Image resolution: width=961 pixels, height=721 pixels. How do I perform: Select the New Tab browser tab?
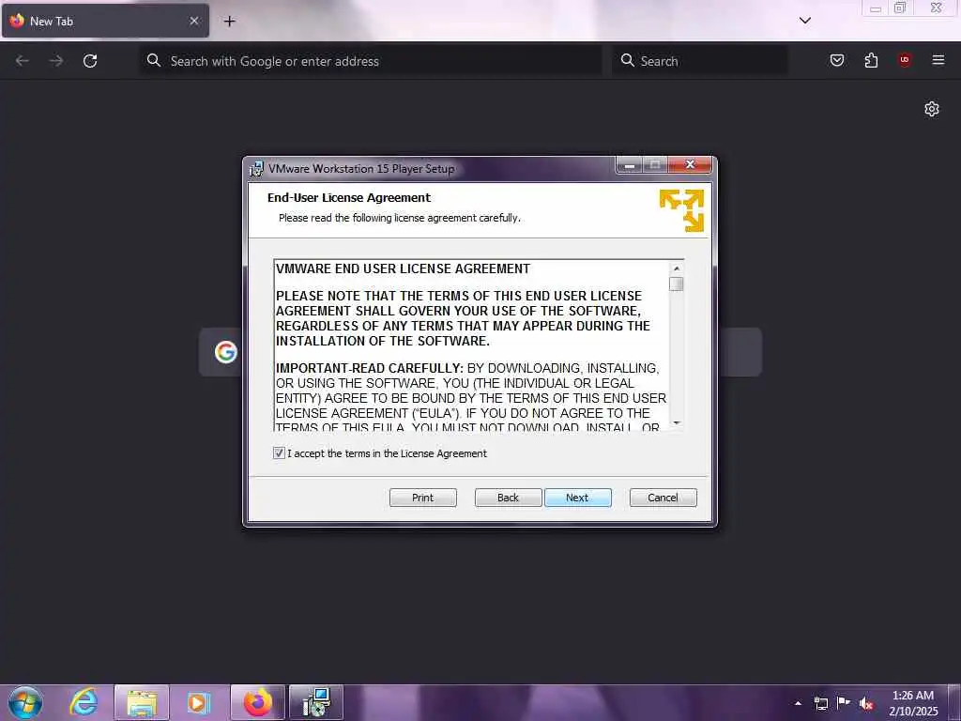pyautogui.click(x=105, y=21)
